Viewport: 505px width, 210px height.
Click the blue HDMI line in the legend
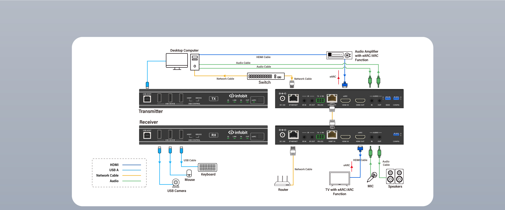132,165
